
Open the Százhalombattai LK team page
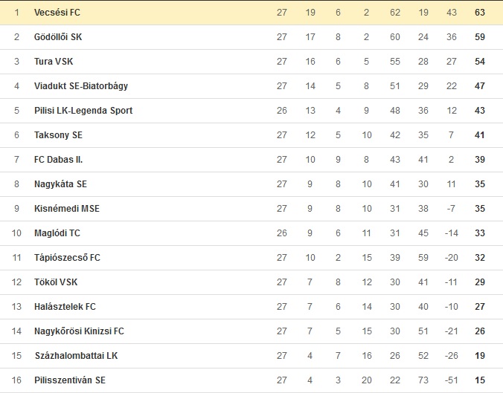(x=76, y=356)
